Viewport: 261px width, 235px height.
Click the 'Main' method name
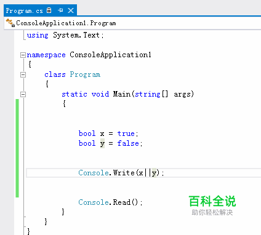[122, 94]
